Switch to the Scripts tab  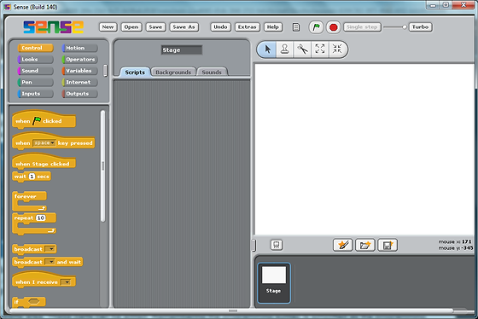point(135,72)
